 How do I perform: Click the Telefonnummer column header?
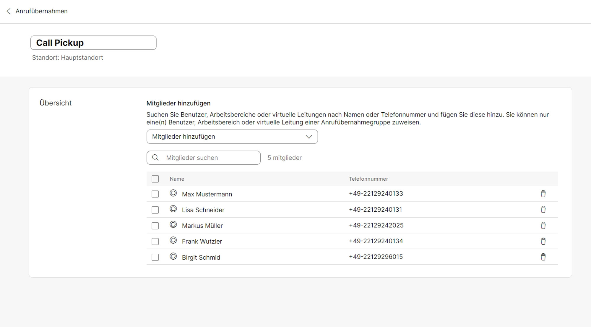[x=368, y=179]
